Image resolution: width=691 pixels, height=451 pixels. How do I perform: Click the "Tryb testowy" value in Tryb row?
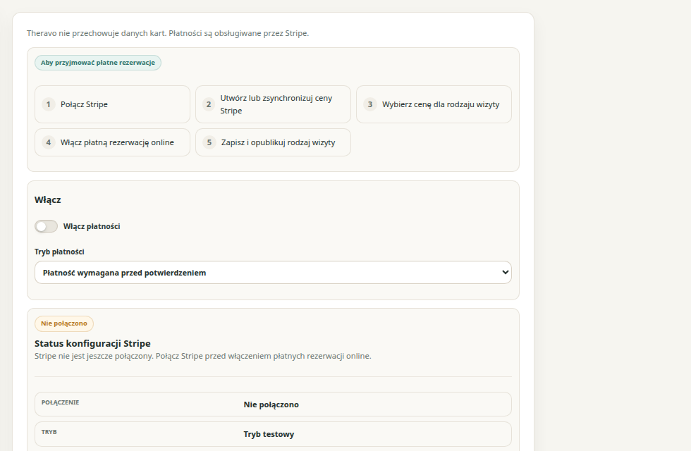click(x=269, y=434)
